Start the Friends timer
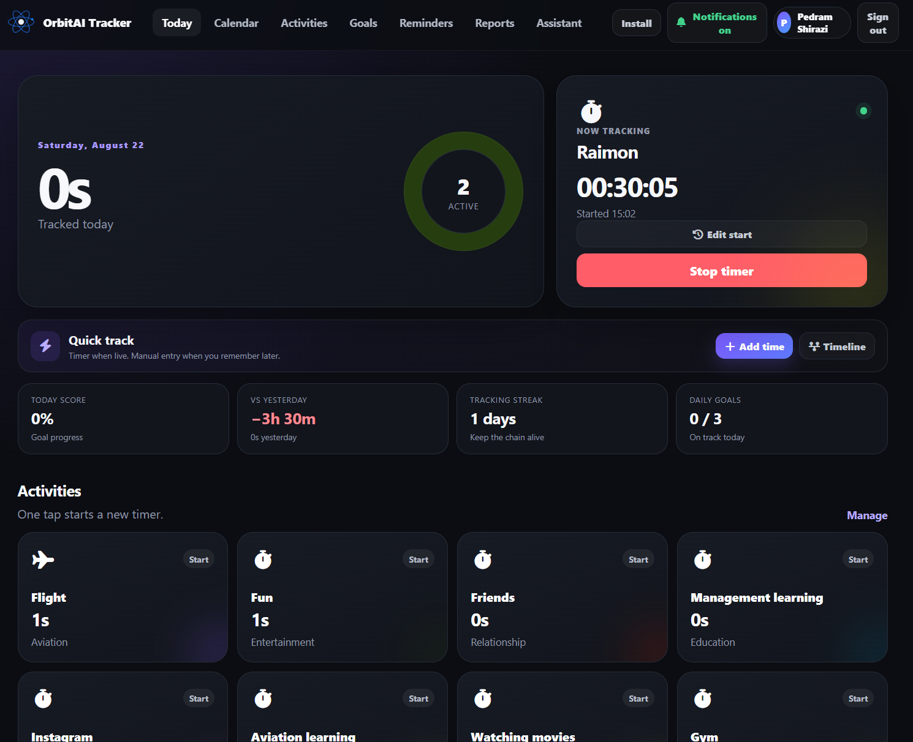913x742 pixels. tap(638, 560)
